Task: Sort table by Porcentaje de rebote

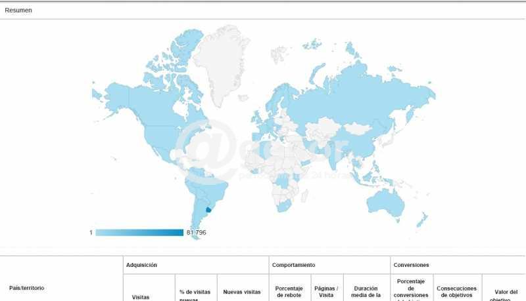Action: click(x=289, y=291)
